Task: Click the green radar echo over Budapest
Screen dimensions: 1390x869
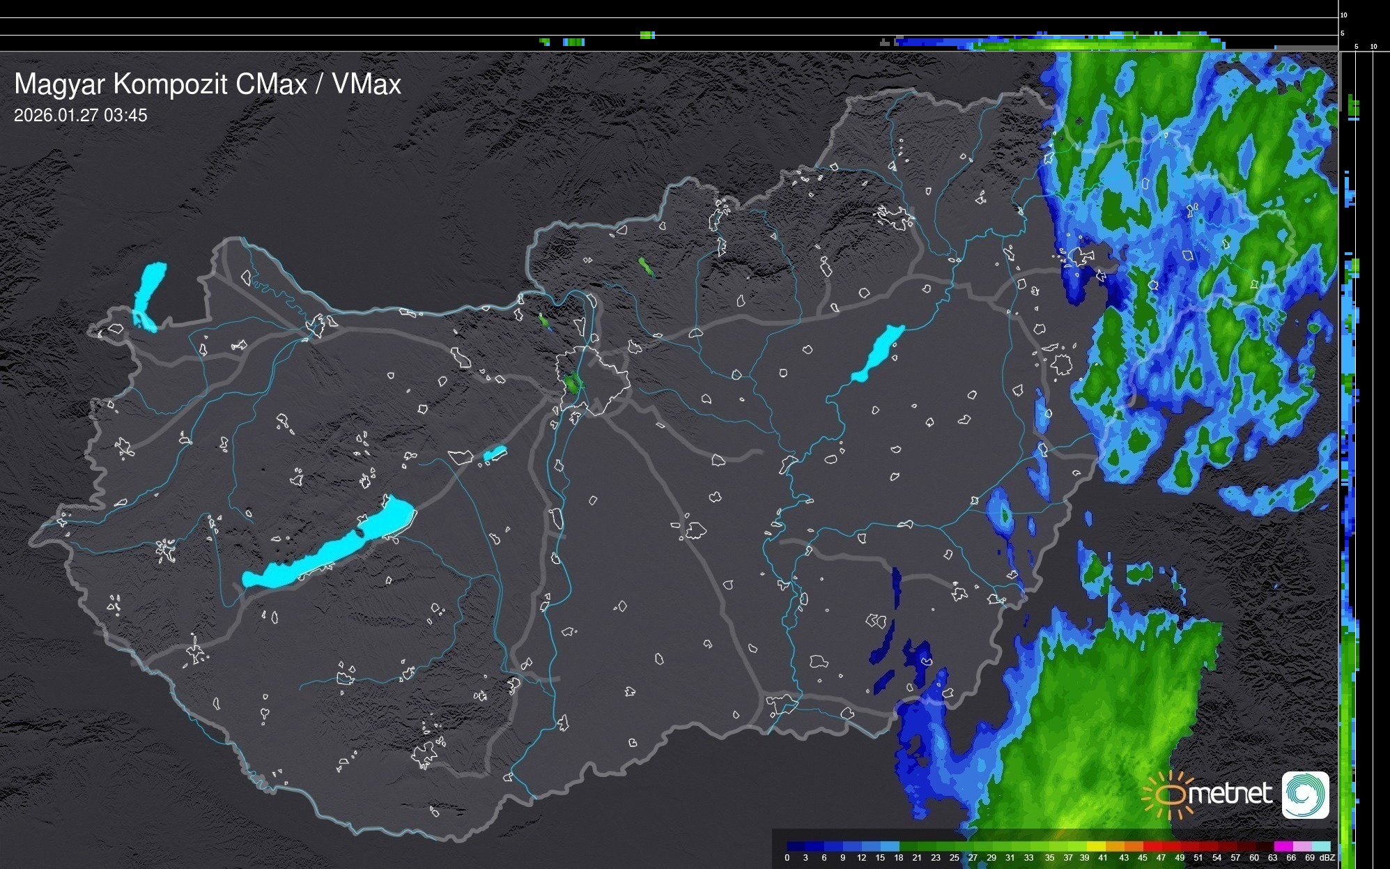Action: (573, 383)
